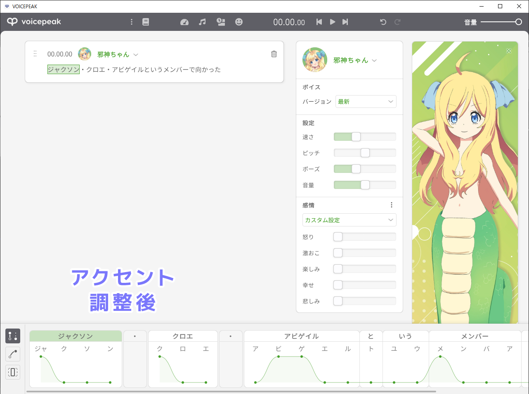Screen dimensions: 529x394
Task: Select the ジャクソン accent phrase header
Action: 76,336
